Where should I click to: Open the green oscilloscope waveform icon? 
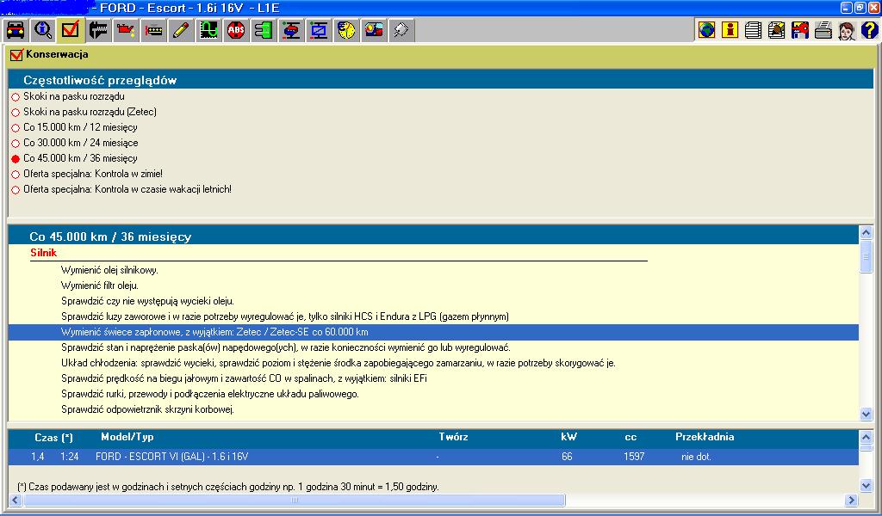208,31
